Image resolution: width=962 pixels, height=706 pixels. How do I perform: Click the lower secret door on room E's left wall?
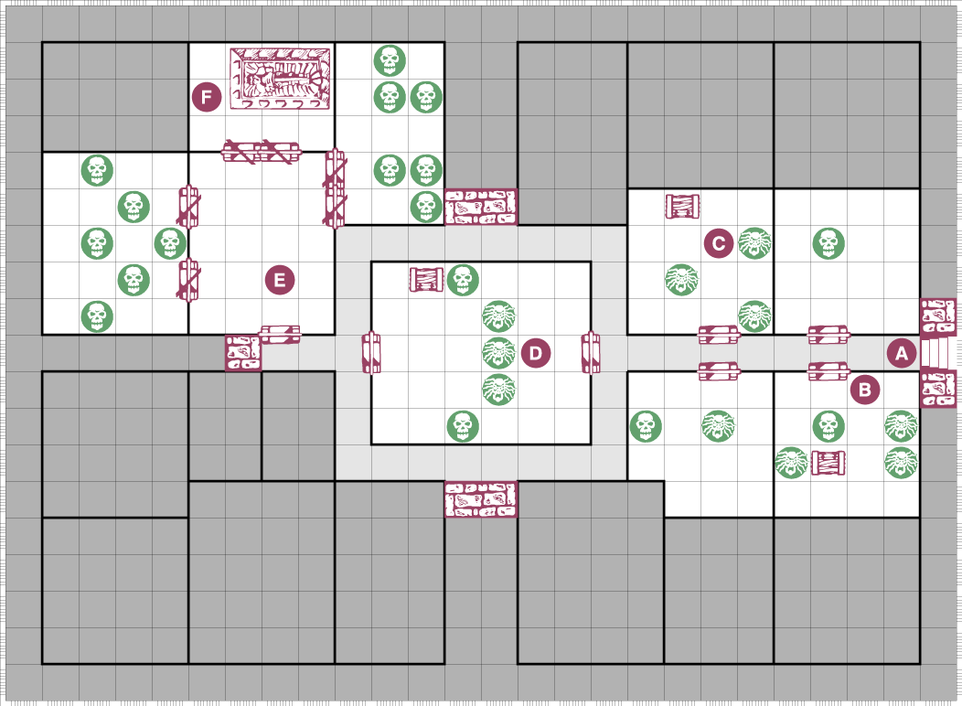188,281
